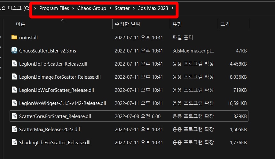Screen dimensions: 275x159
Task: Click the 4,458KB size cell
Action: [238, 64]
